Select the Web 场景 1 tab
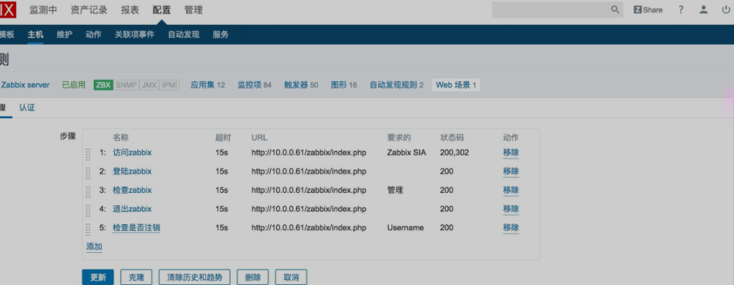This screenshot has height=285, width=734. 456,85
